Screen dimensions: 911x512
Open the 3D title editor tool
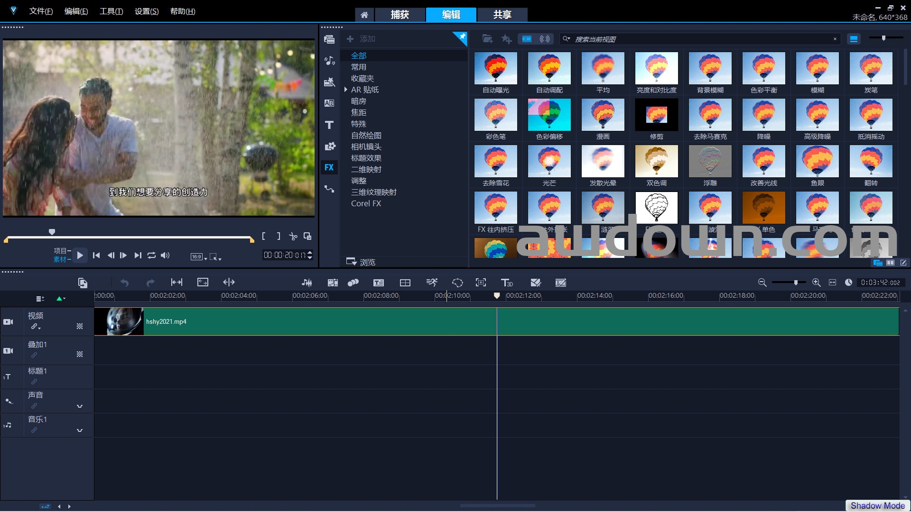(507, 283)
